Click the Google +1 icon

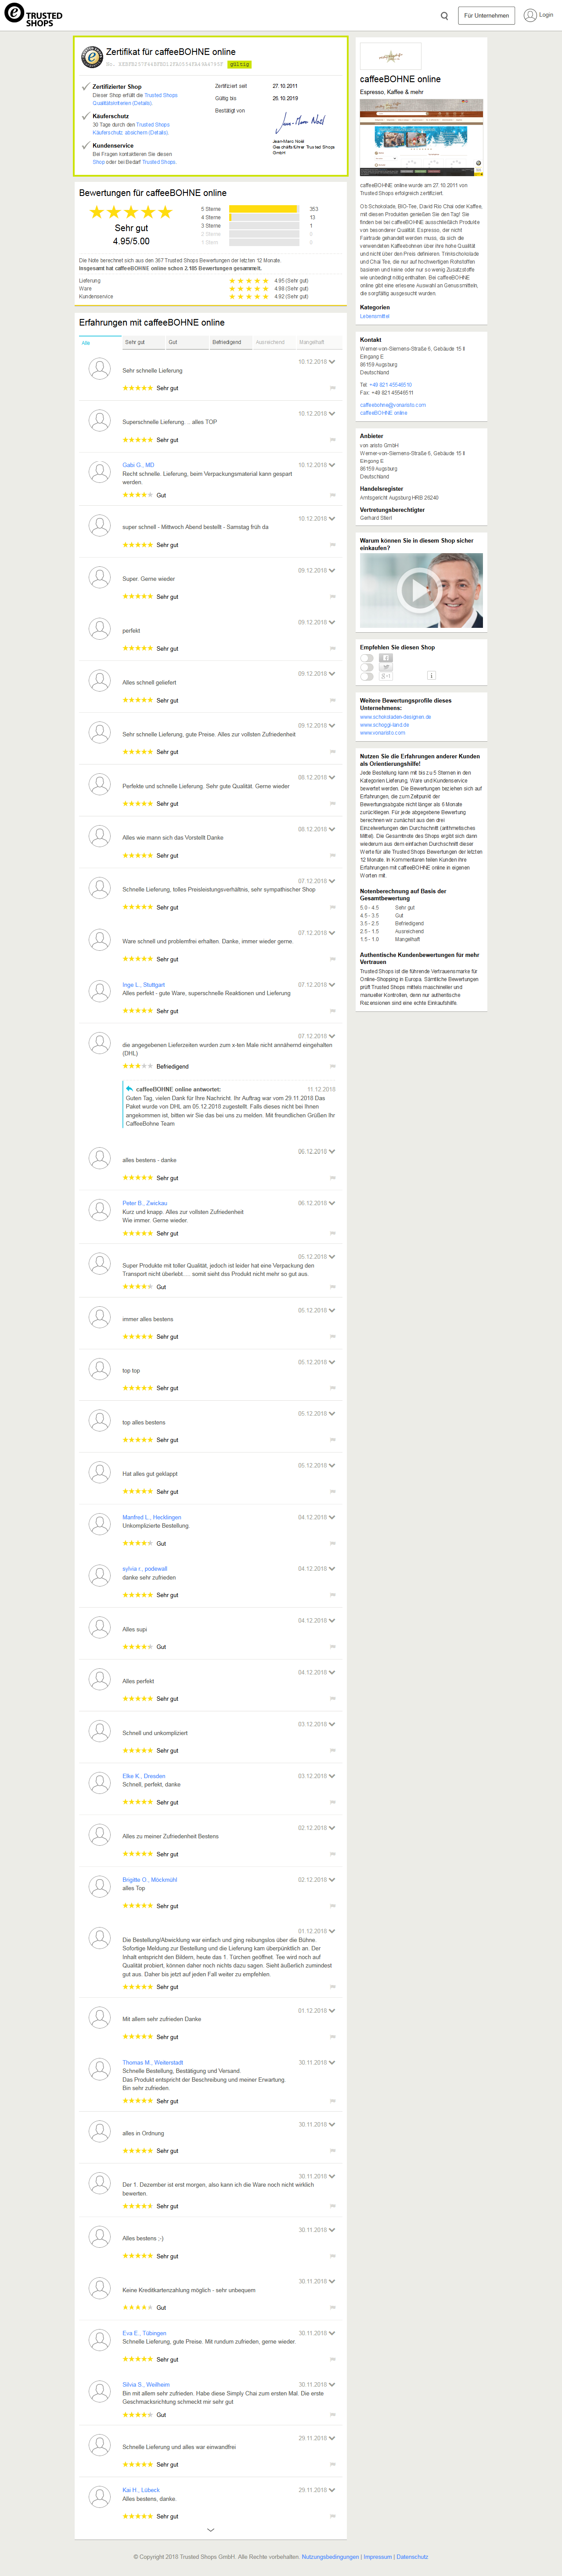pyautogui.click(x=386, y=676)
